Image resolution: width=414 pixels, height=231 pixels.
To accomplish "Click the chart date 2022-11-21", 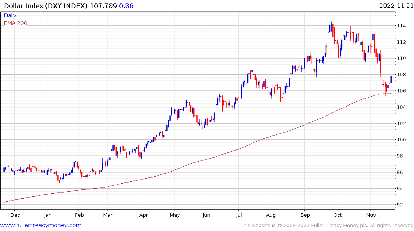I will click(396, 6).
